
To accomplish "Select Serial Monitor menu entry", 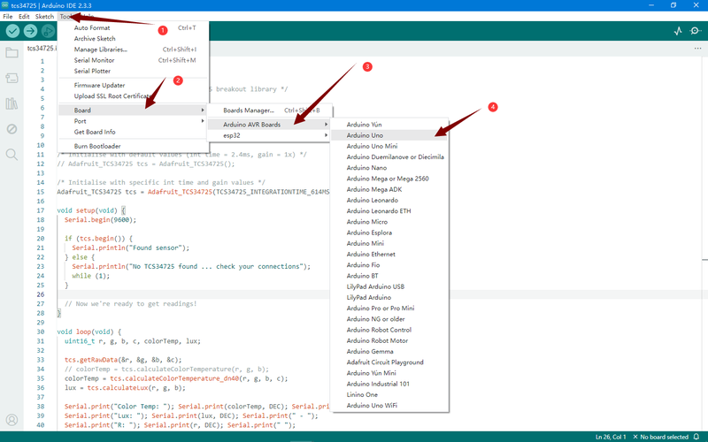I will tap(134, 60).
